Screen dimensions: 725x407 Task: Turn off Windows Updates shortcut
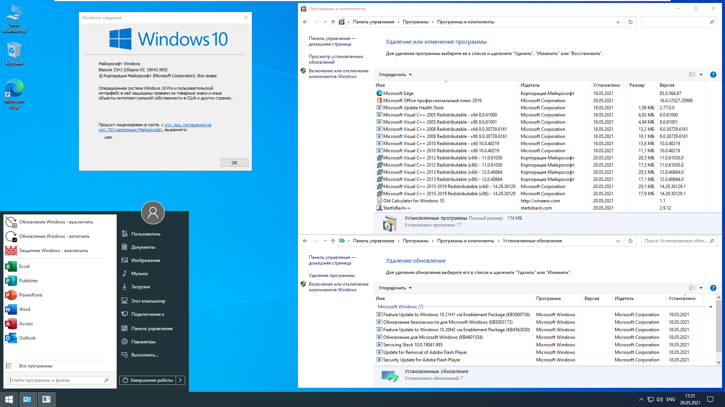(56, 222)
